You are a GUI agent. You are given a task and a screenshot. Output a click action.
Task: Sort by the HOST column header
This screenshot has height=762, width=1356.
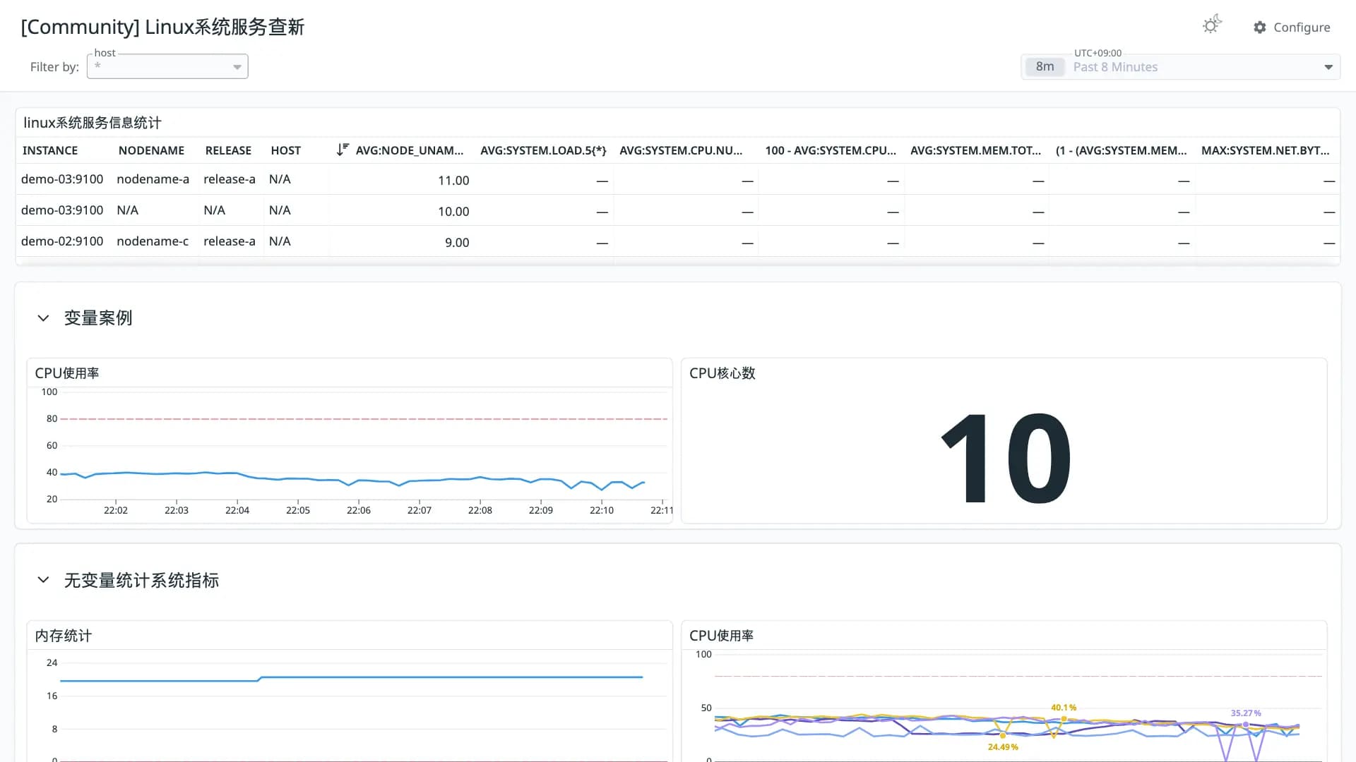tap(286, 150)
